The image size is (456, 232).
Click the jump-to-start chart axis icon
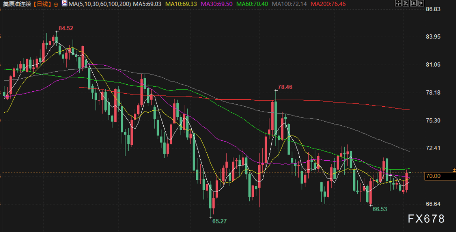click(x=406, y=3)
